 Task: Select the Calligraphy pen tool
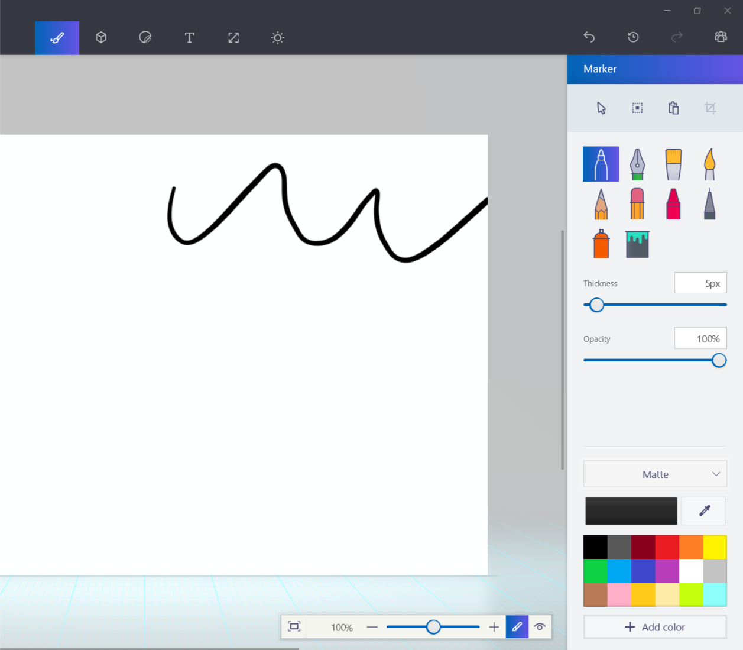(x=637, y=164)
